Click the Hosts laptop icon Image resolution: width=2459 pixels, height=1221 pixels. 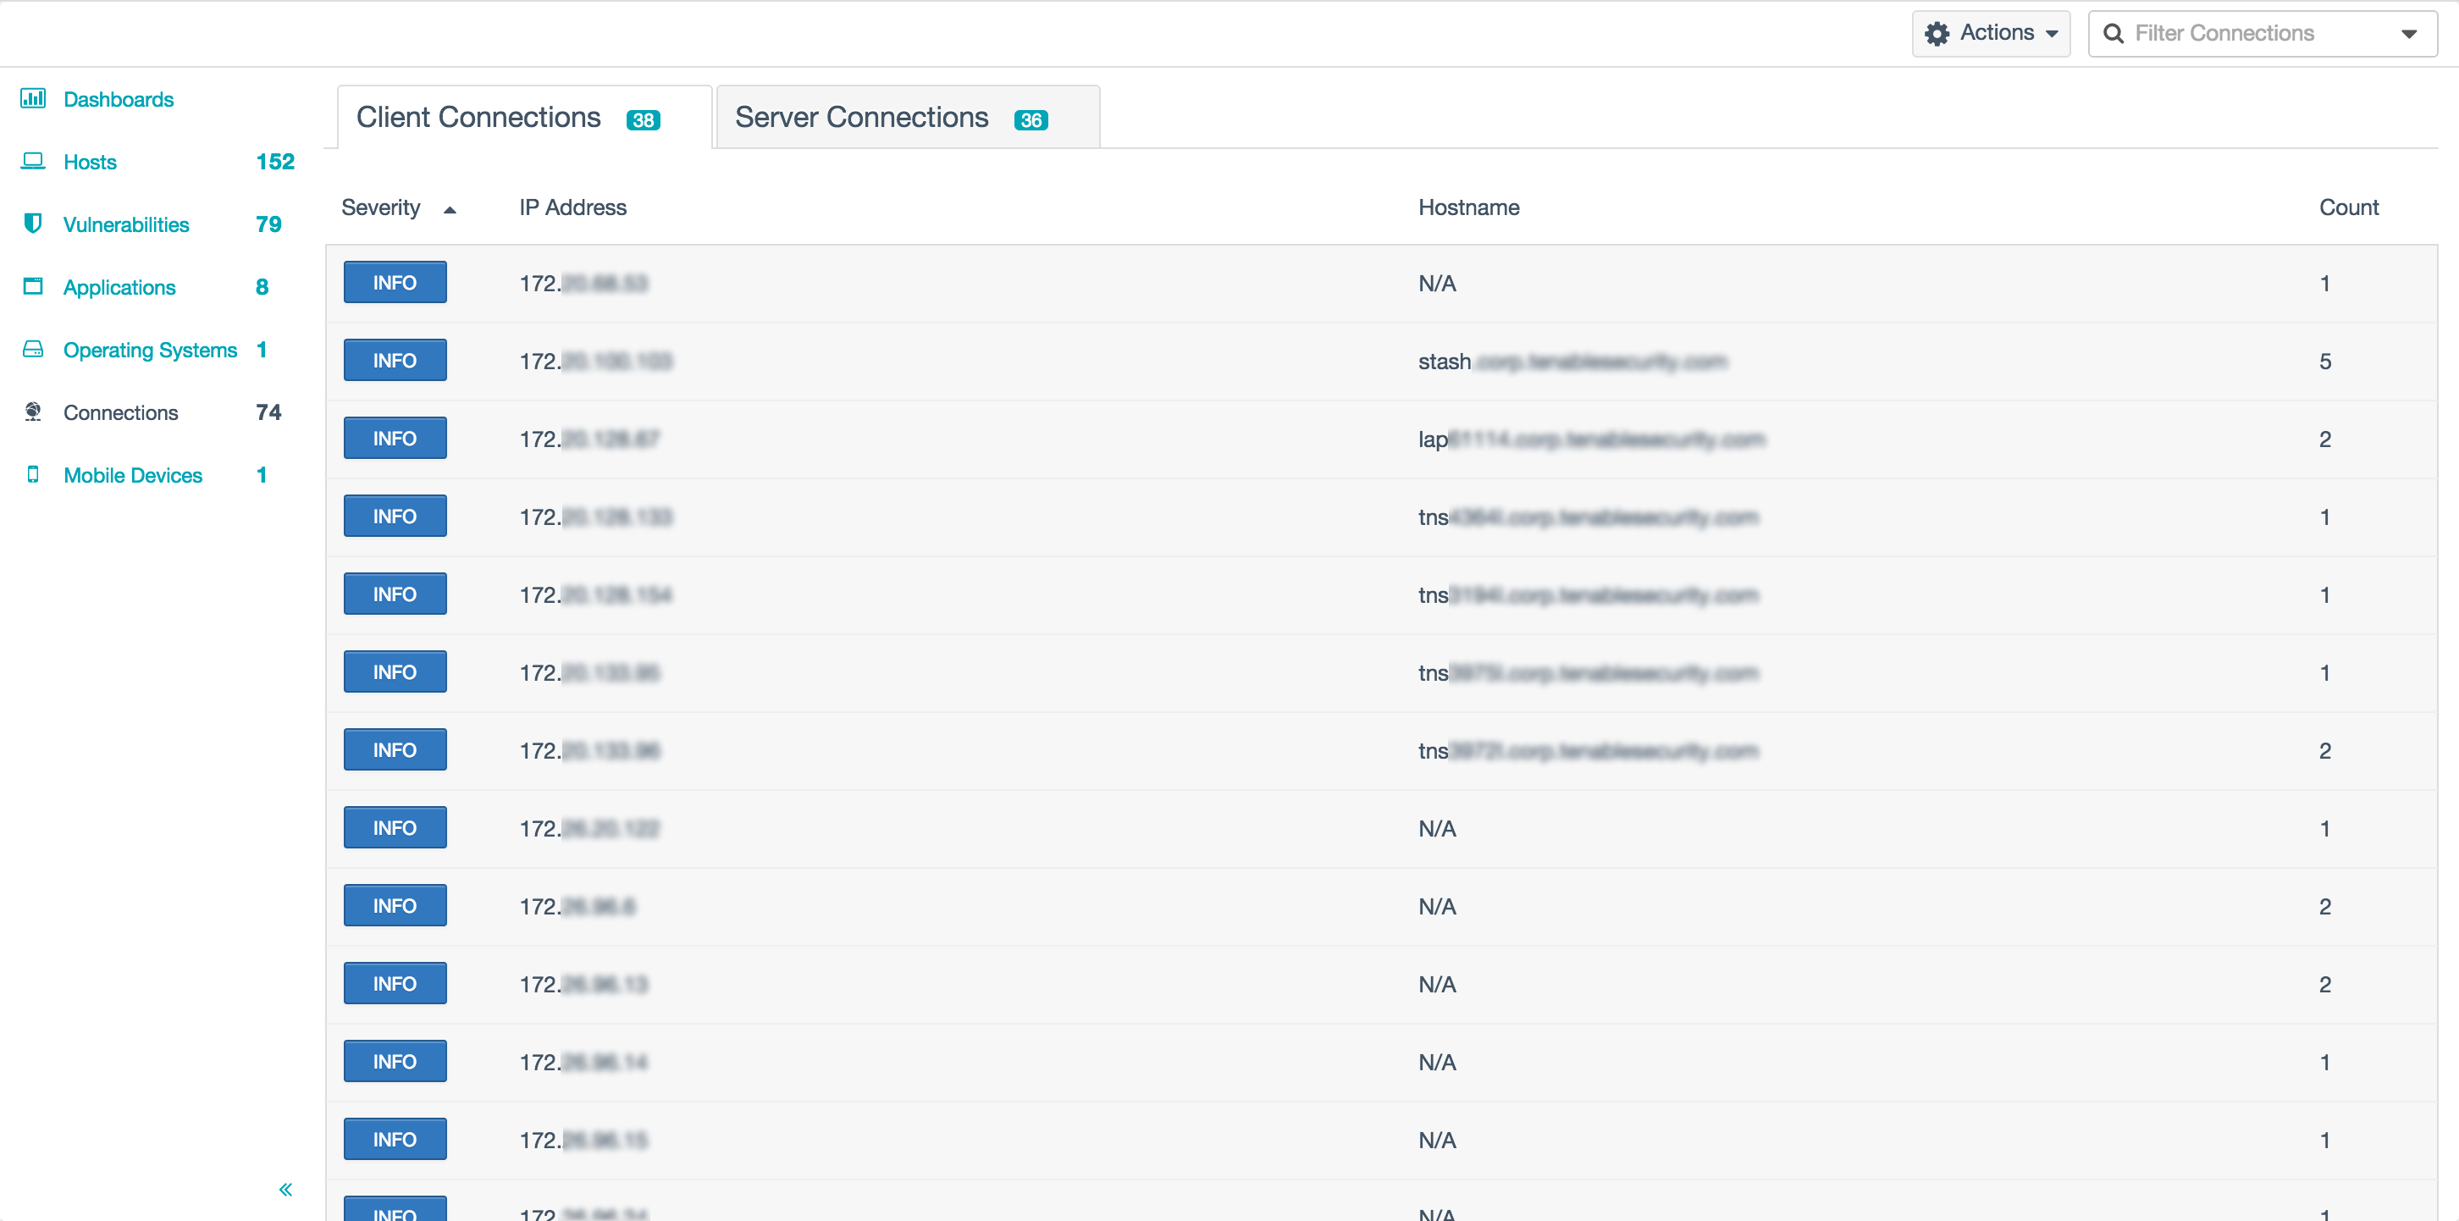tap(33, 162)
